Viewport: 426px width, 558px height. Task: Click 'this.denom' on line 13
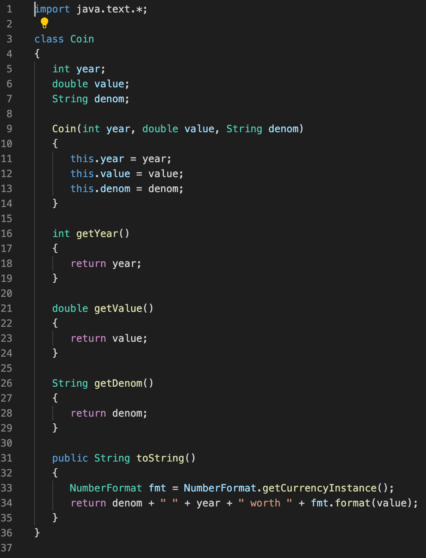click(x=100, y=189)
